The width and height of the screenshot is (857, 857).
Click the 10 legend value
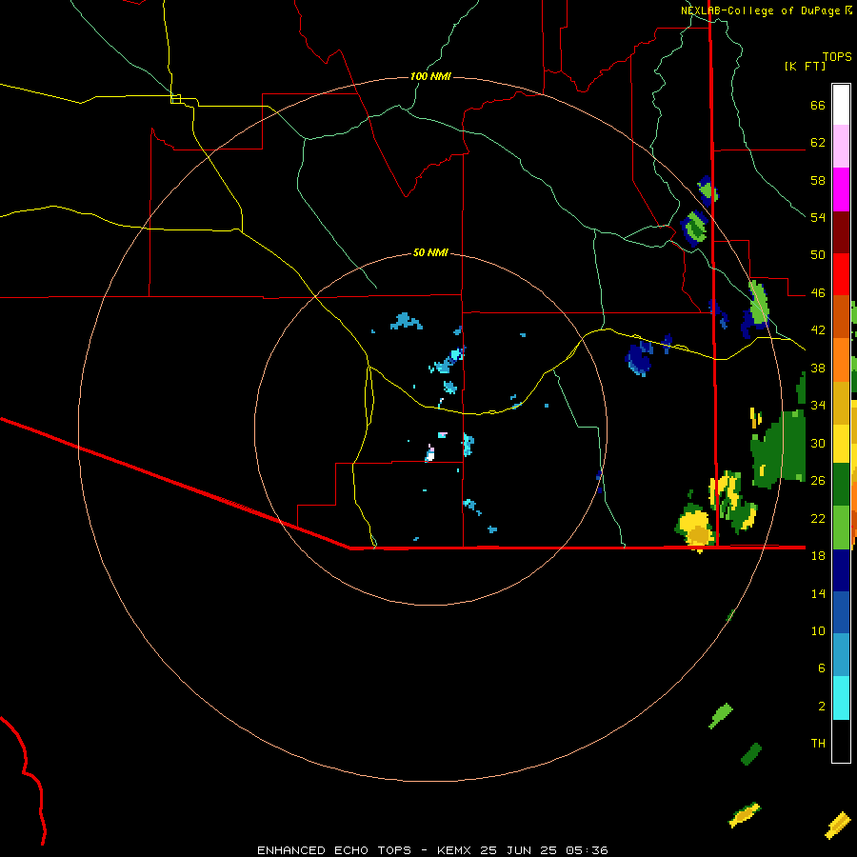click(818, 630)
